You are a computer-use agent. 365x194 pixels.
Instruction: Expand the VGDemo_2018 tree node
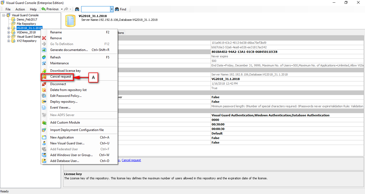tap(8, 32)
